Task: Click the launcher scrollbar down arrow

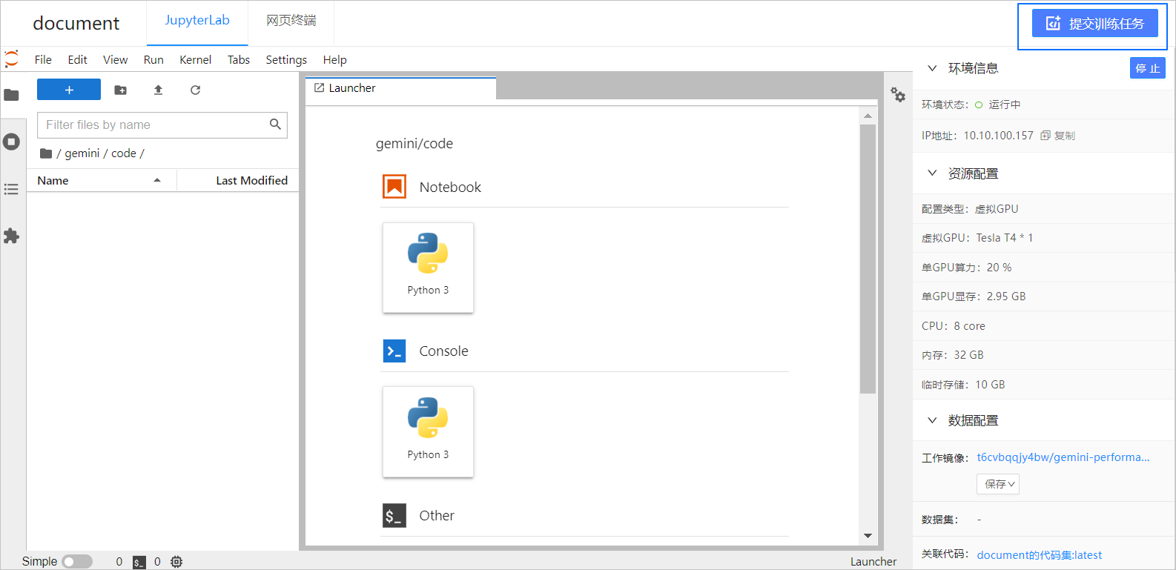Action: coord(868,536)
